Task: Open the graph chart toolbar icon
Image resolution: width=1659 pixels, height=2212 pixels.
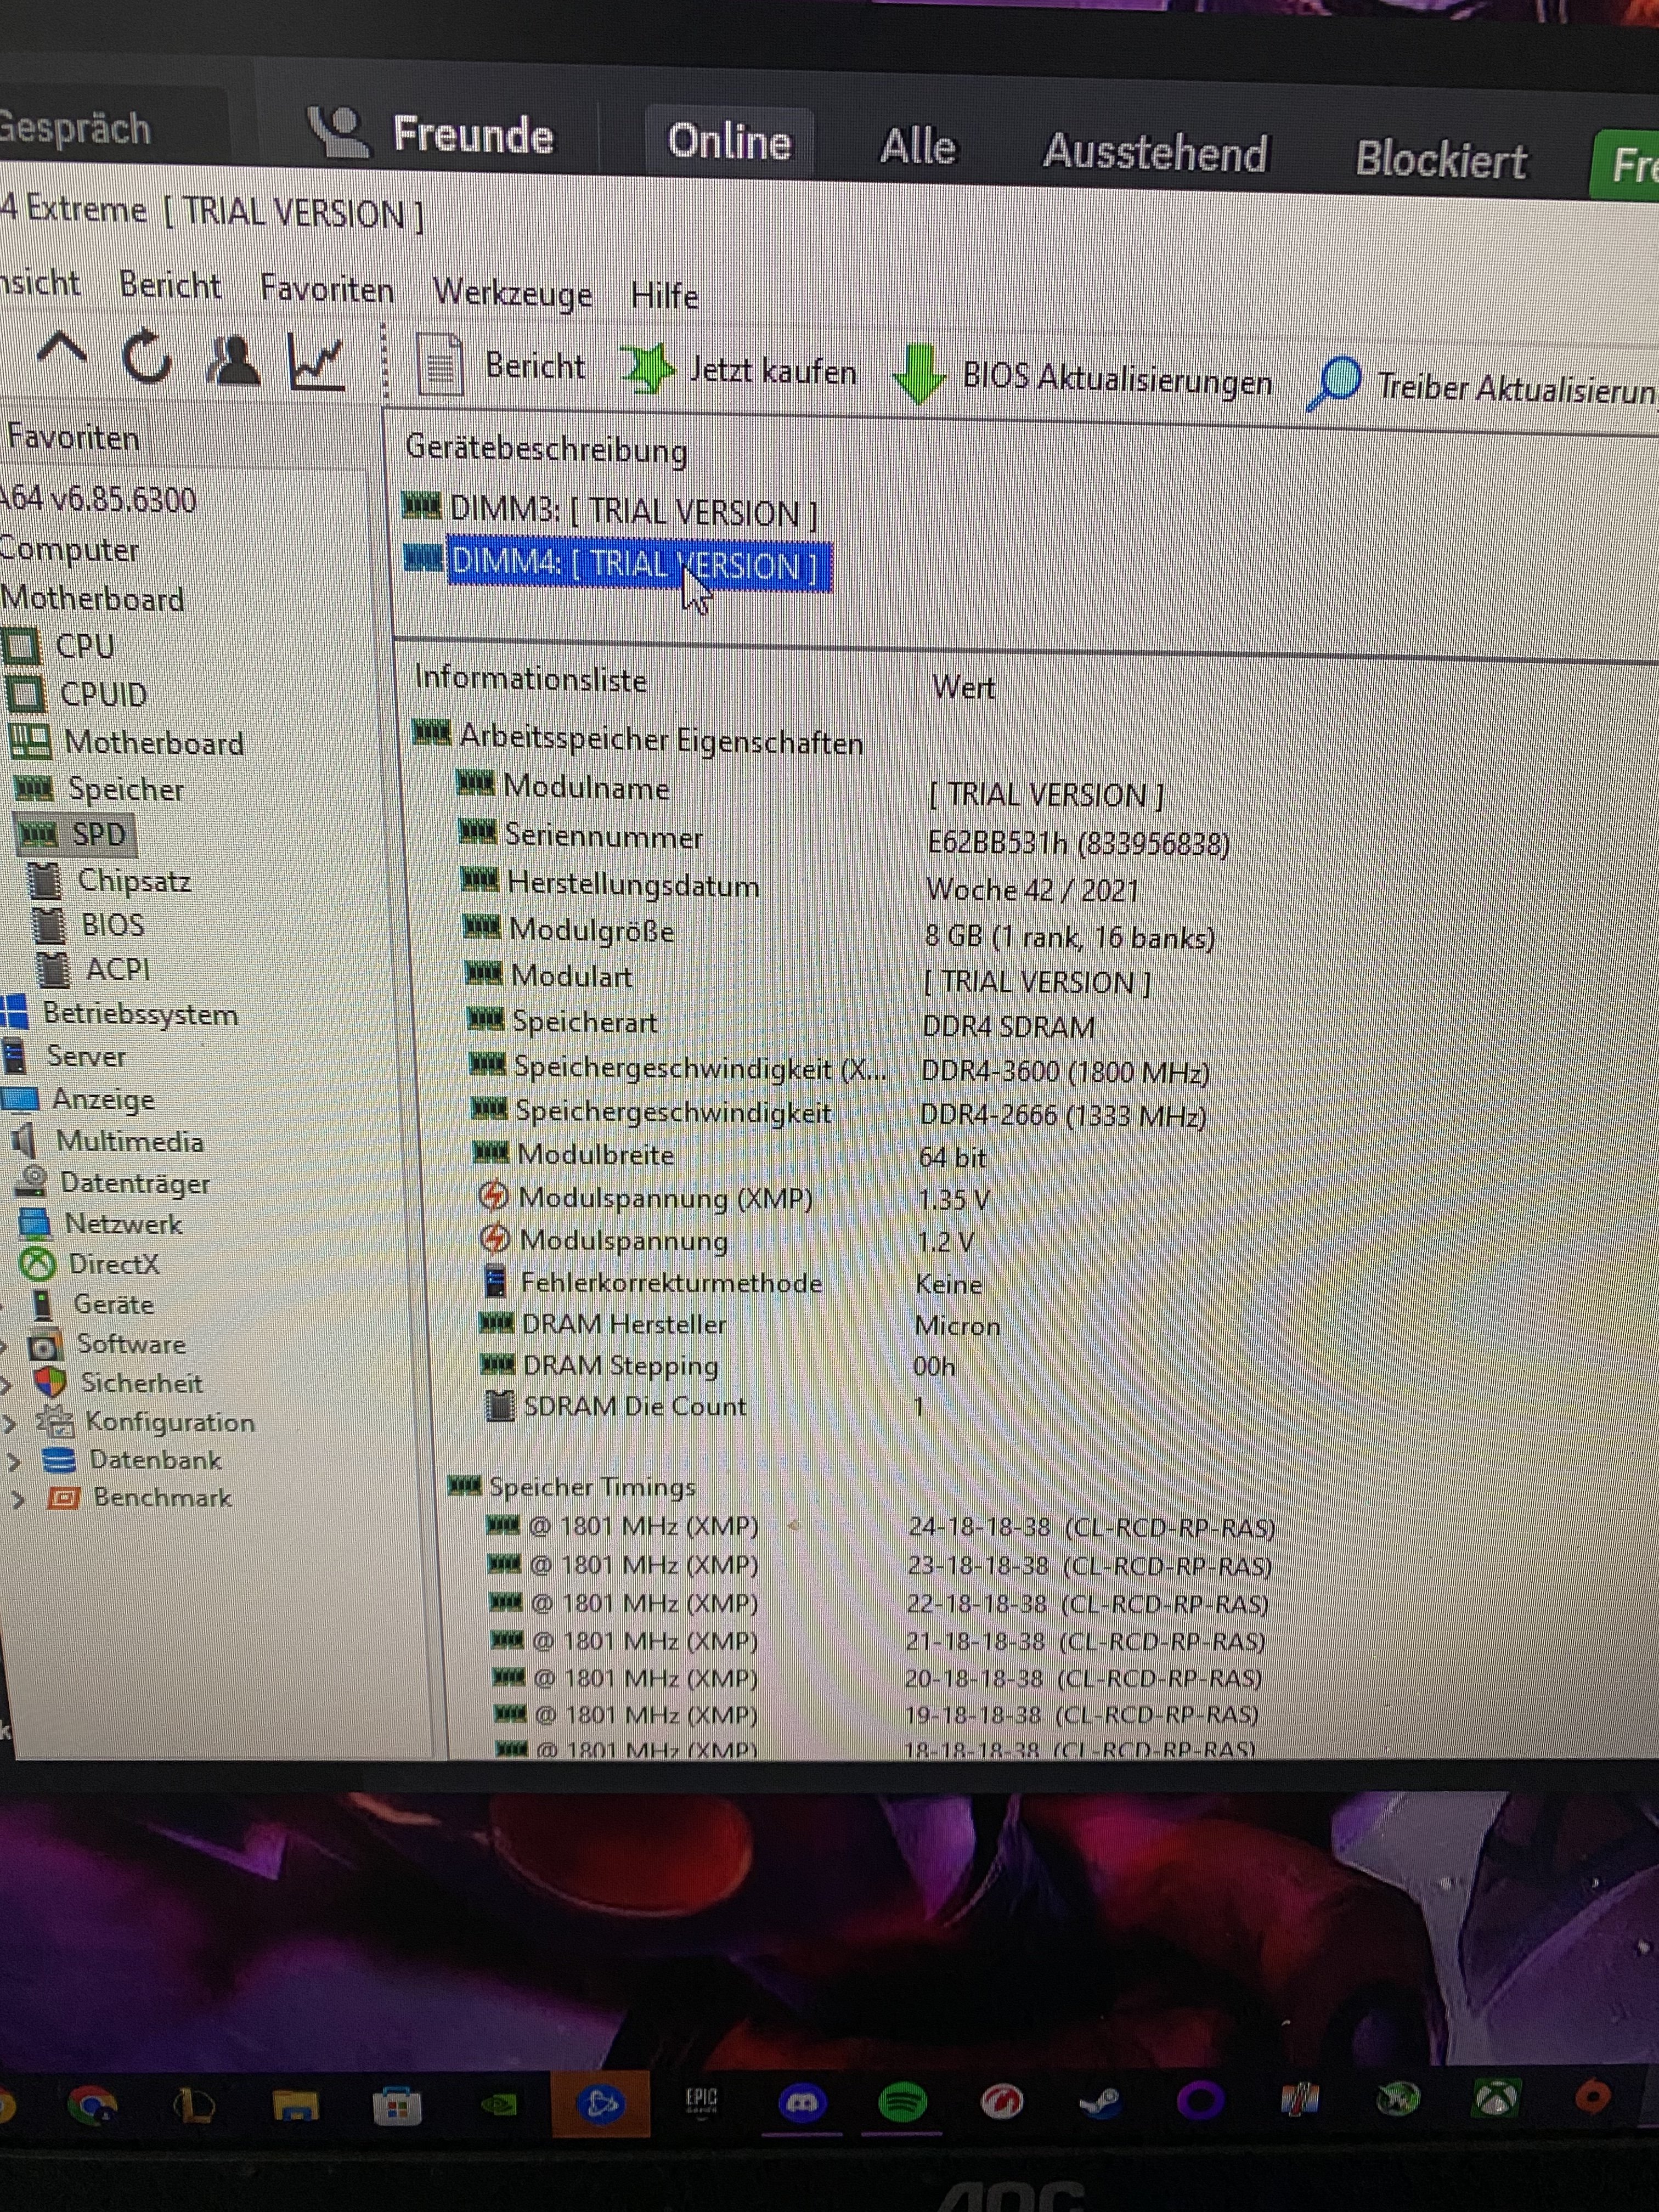Action: coord(316,363)
